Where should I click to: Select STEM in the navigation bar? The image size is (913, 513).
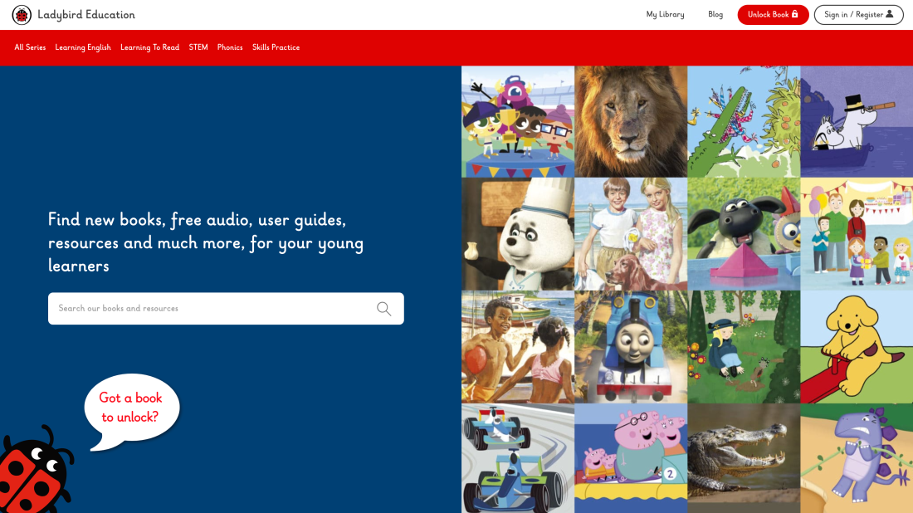(x=198, y=48)
